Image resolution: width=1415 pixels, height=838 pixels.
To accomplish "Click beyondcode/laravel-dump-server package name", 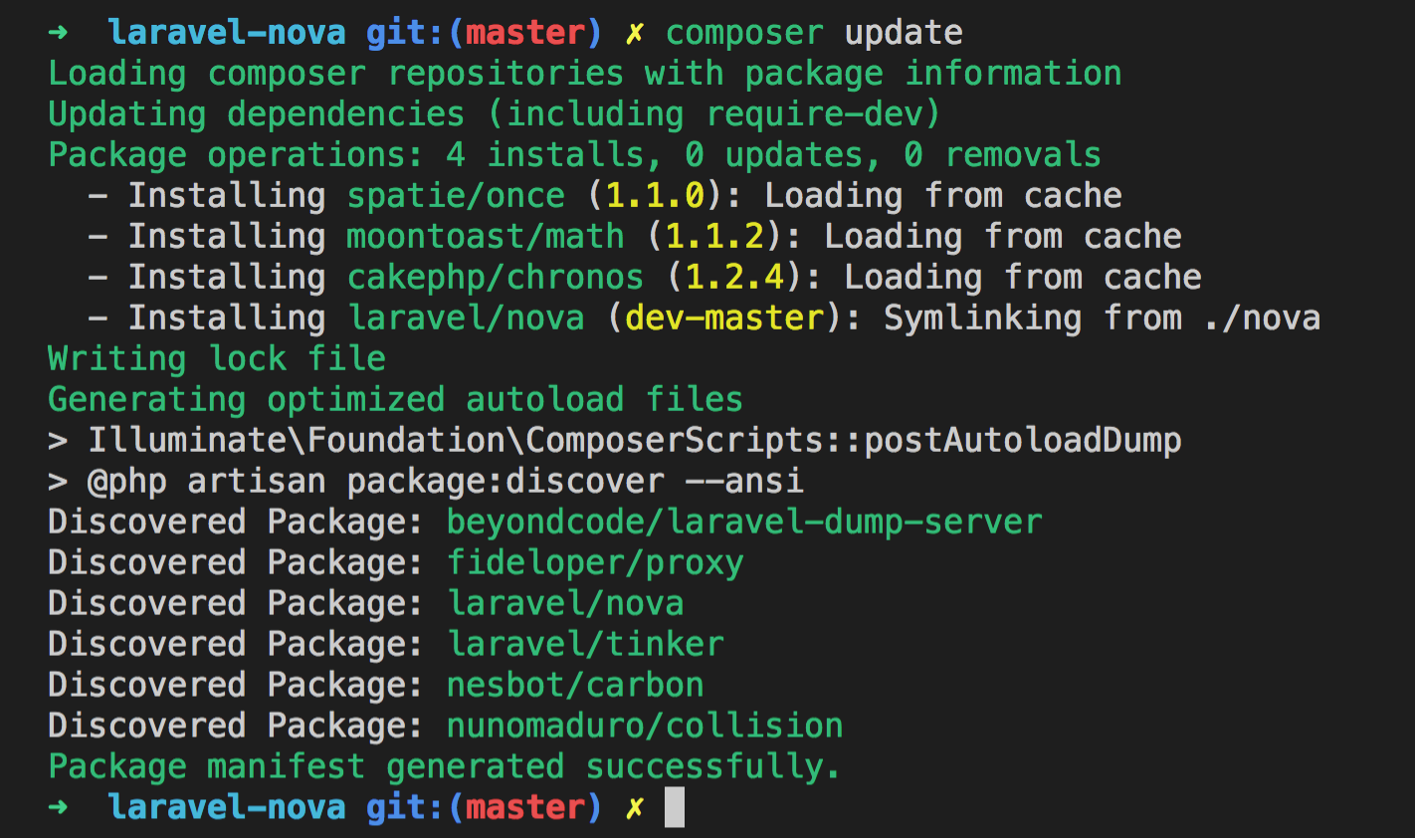I will coord(744,522).
